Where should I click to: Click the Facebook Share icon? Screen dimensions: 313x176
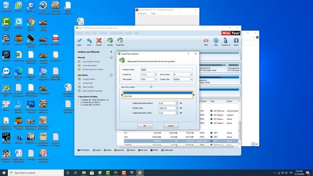(236, 42)
